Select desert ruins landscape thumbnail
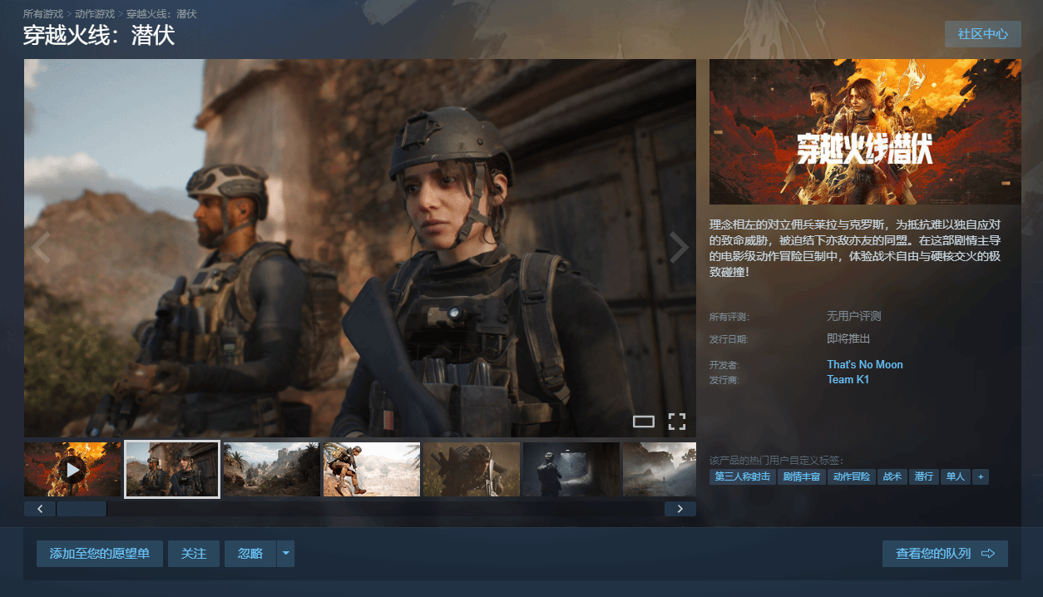 click(x=272, y=470)
